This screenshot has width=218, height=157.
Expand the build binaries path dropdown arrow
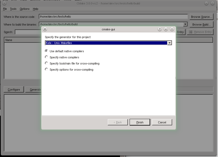(185, 24)
